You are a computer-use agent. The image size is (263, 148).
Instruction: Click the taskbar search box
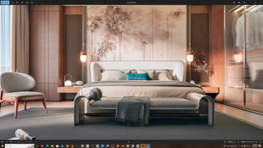[20, 146]
